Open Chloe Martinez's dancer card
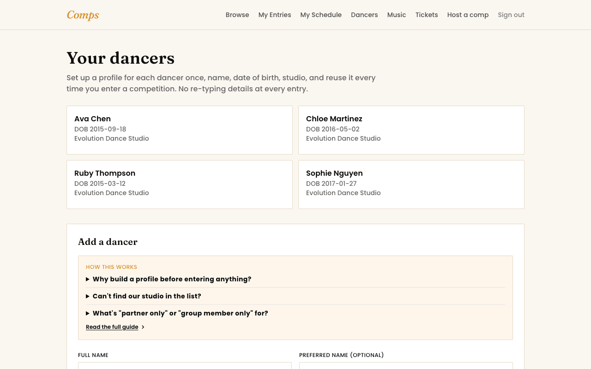The width and height of the screenshot is (591, 369). point(411,130)
